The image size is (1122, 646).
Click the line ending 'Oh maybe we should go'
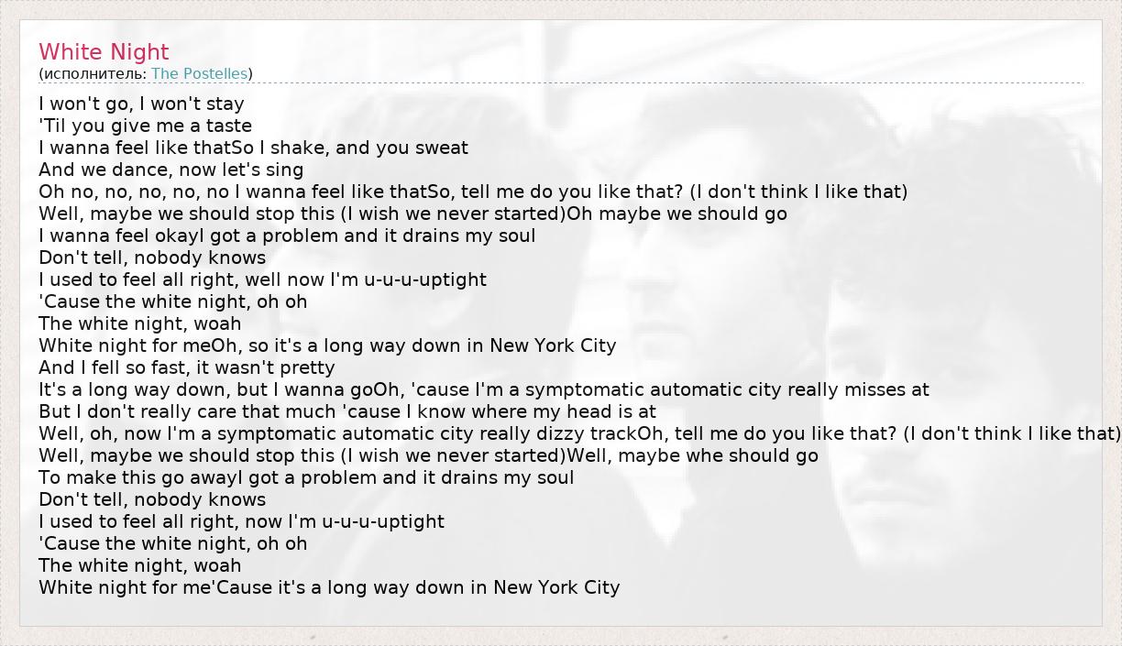click(x=412, y=214)
